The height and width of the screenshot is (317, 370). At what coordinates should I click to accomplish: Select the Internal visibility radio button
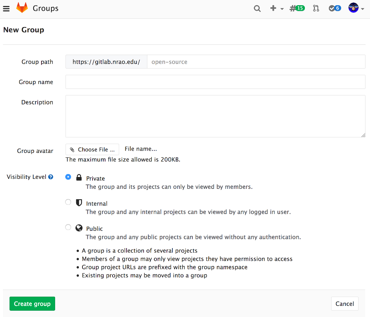pyautogui.click(x=68, y=202)
